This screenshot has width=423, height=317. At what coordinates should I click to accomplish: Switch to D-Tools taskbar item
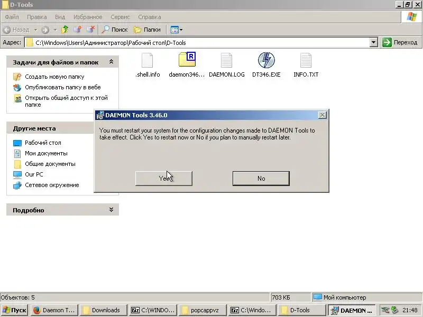click(301, 310)
